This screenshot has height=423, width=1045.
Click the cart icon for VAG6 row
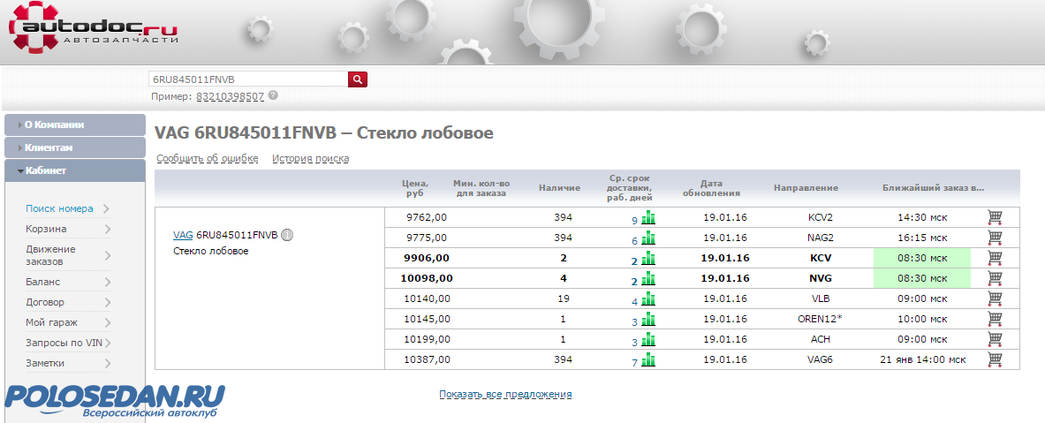(x=995, y=359)
